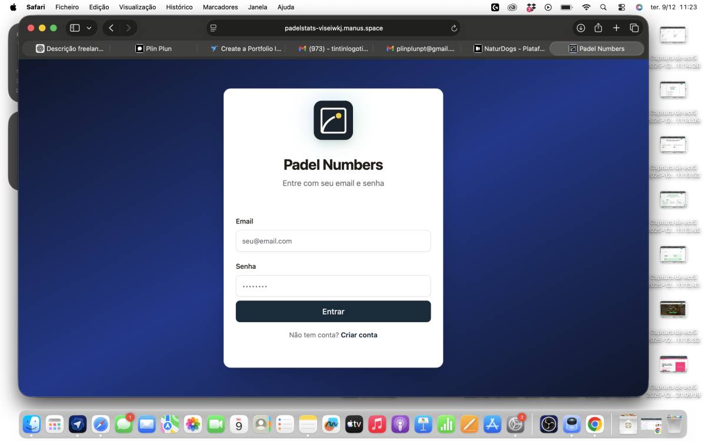
Task: Switch to the (973) - tintinlogoti... Gmail tab
Action: click(333, 49)
